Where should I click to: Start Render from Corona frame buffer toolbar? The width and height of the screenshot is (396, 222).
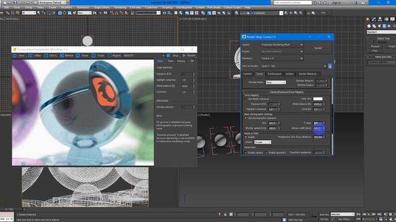click(189, 55)
